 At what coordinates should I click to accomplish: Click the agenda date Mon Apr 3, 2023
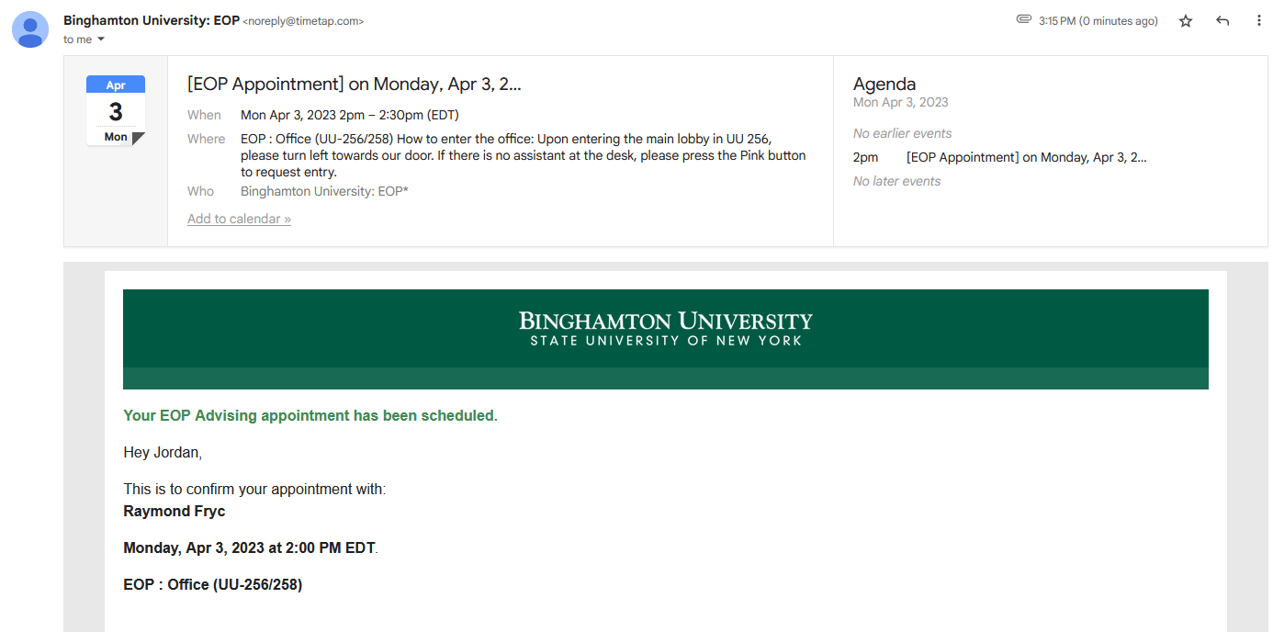(900, 102)
